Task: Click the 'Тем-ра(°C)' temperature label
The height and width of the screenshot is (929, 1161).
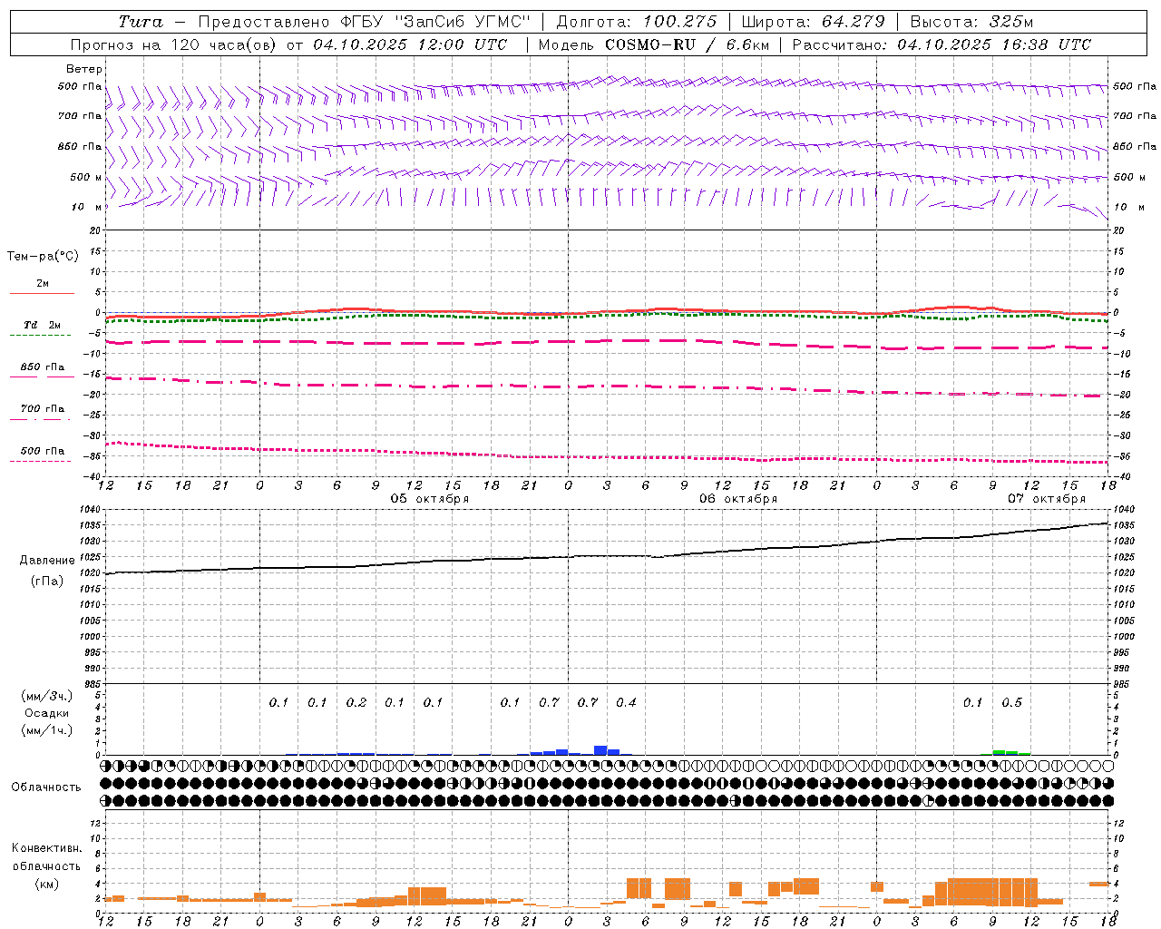Action: (x=43, y=257)
